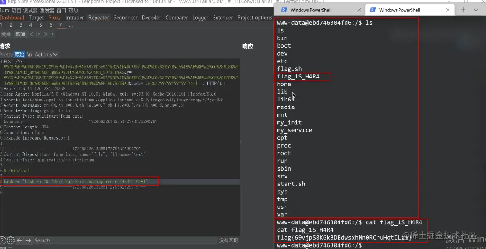The height and width of the screenshot is (249, 486).
Task: Go forward in Repeater history with the > button
Action: pyautogui.click(x=45, y=34)
